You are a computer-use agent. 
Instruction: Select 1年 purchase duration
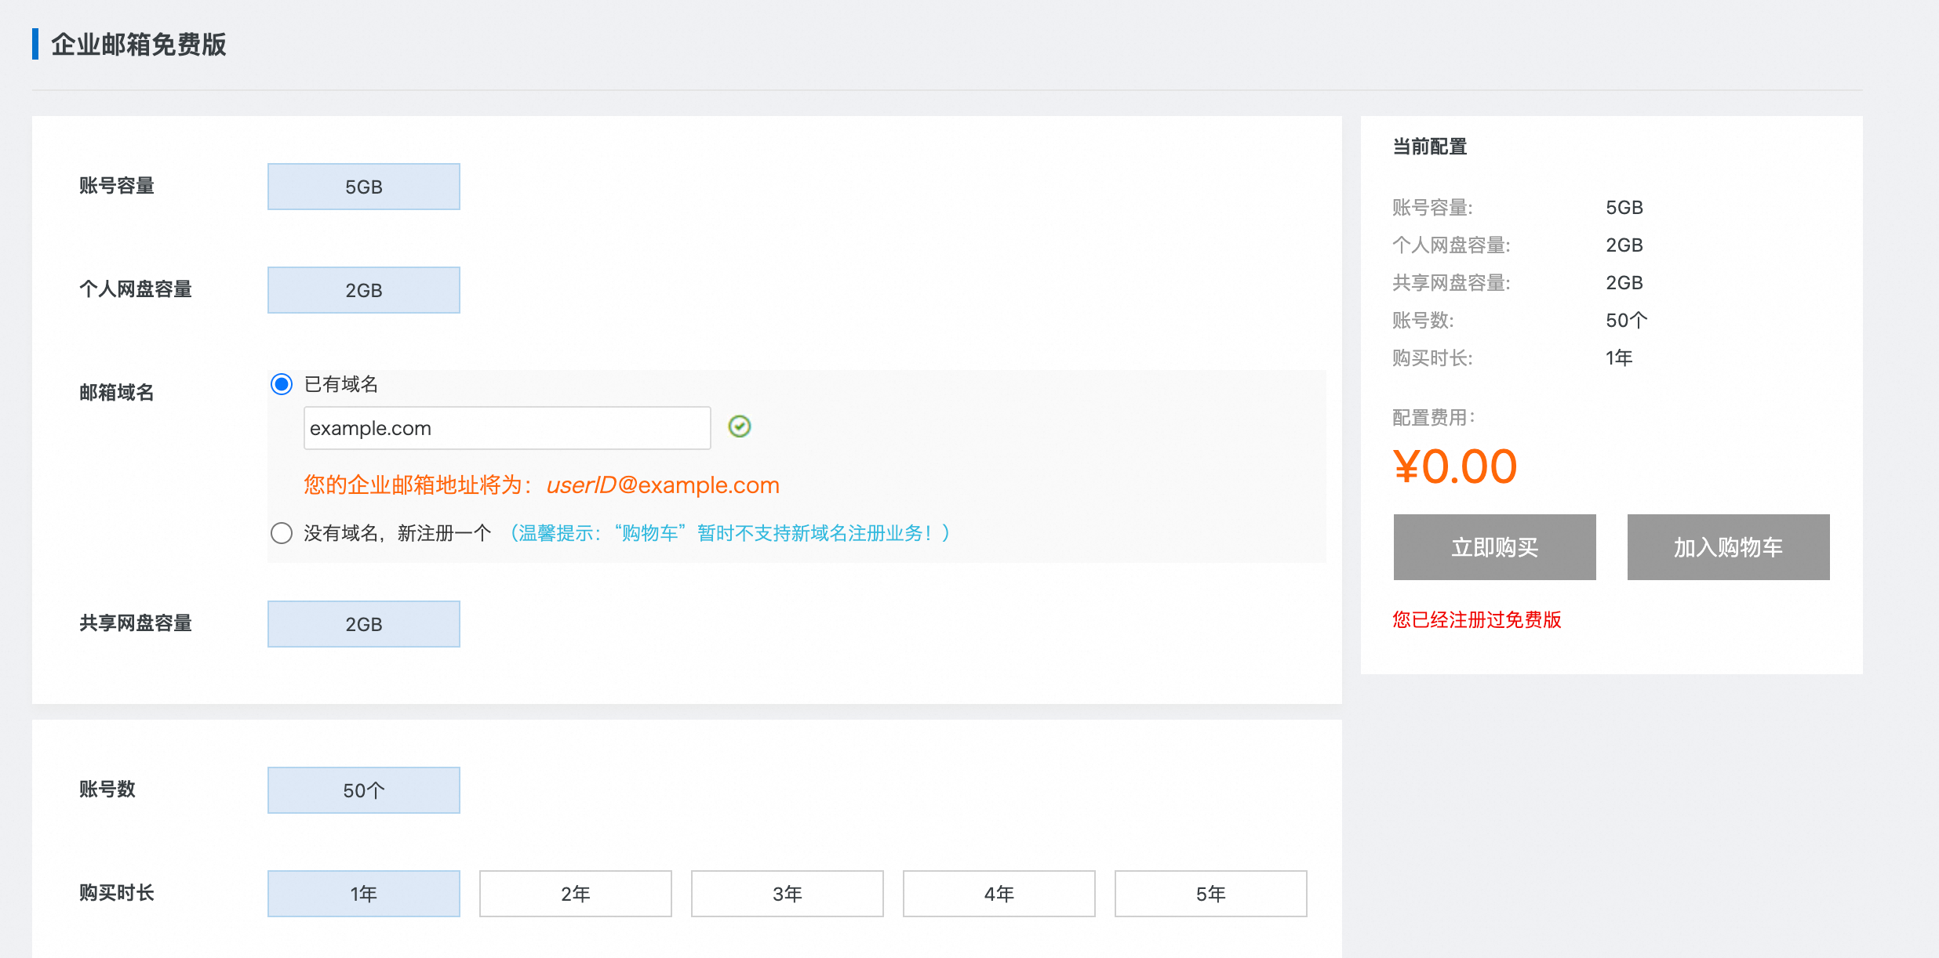[363, 894]
